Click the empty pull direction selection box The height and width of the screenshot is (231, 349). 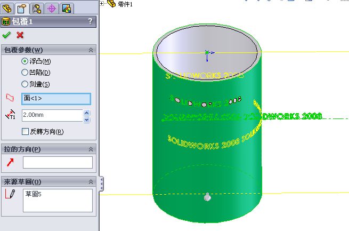(58, 162)
